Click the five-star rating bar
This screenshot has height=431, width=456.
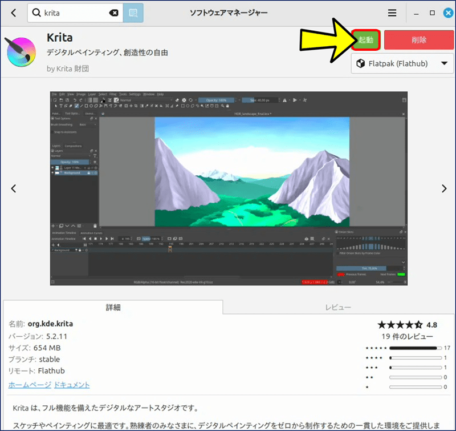click(413, 348)
